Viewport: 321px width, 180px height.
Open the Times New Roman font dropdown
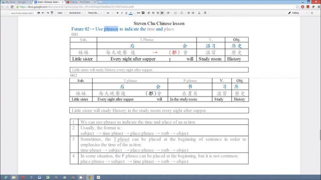pos(94,13)
